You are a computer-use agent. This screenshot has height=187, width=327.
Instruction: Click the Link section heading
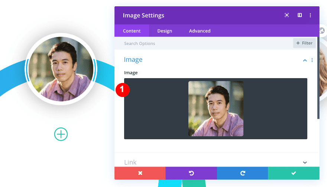click(x=130, y=162)
